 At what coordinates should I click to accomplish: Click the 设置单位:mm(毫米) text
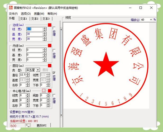[x=22, y=112]
